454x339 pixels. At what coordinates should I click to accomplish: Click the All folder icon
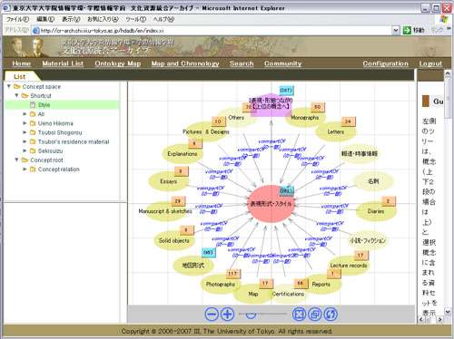tap(33, 114)
